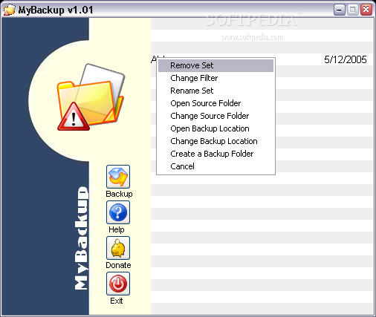Open Source Folder from context menu
Screen dimensions: 376x317
[x=215, y=103]
